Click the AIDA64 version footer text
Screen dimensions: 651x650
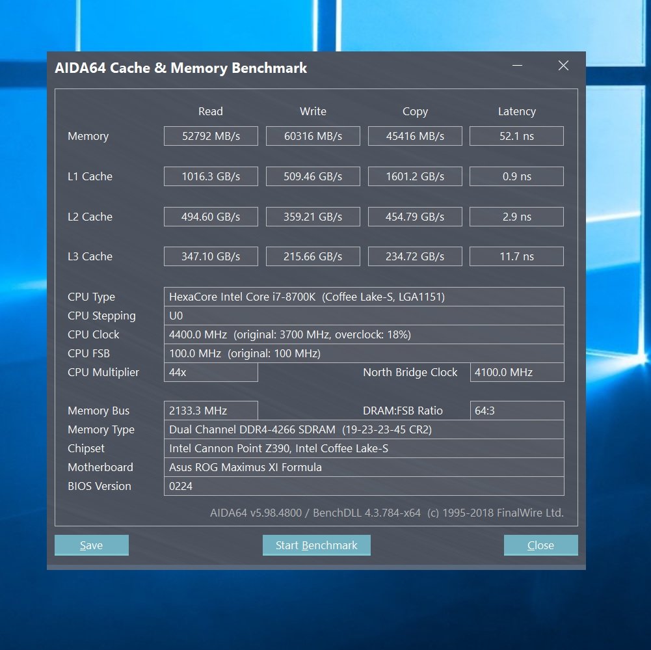click(x=387, y=513)
